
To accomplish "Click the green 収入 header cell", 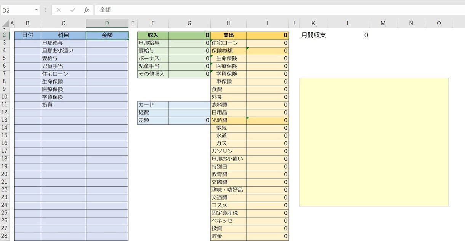I will [x=153, y=35].
